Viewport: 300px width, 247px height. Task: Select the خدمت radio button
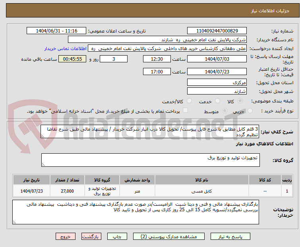[217, 101]
